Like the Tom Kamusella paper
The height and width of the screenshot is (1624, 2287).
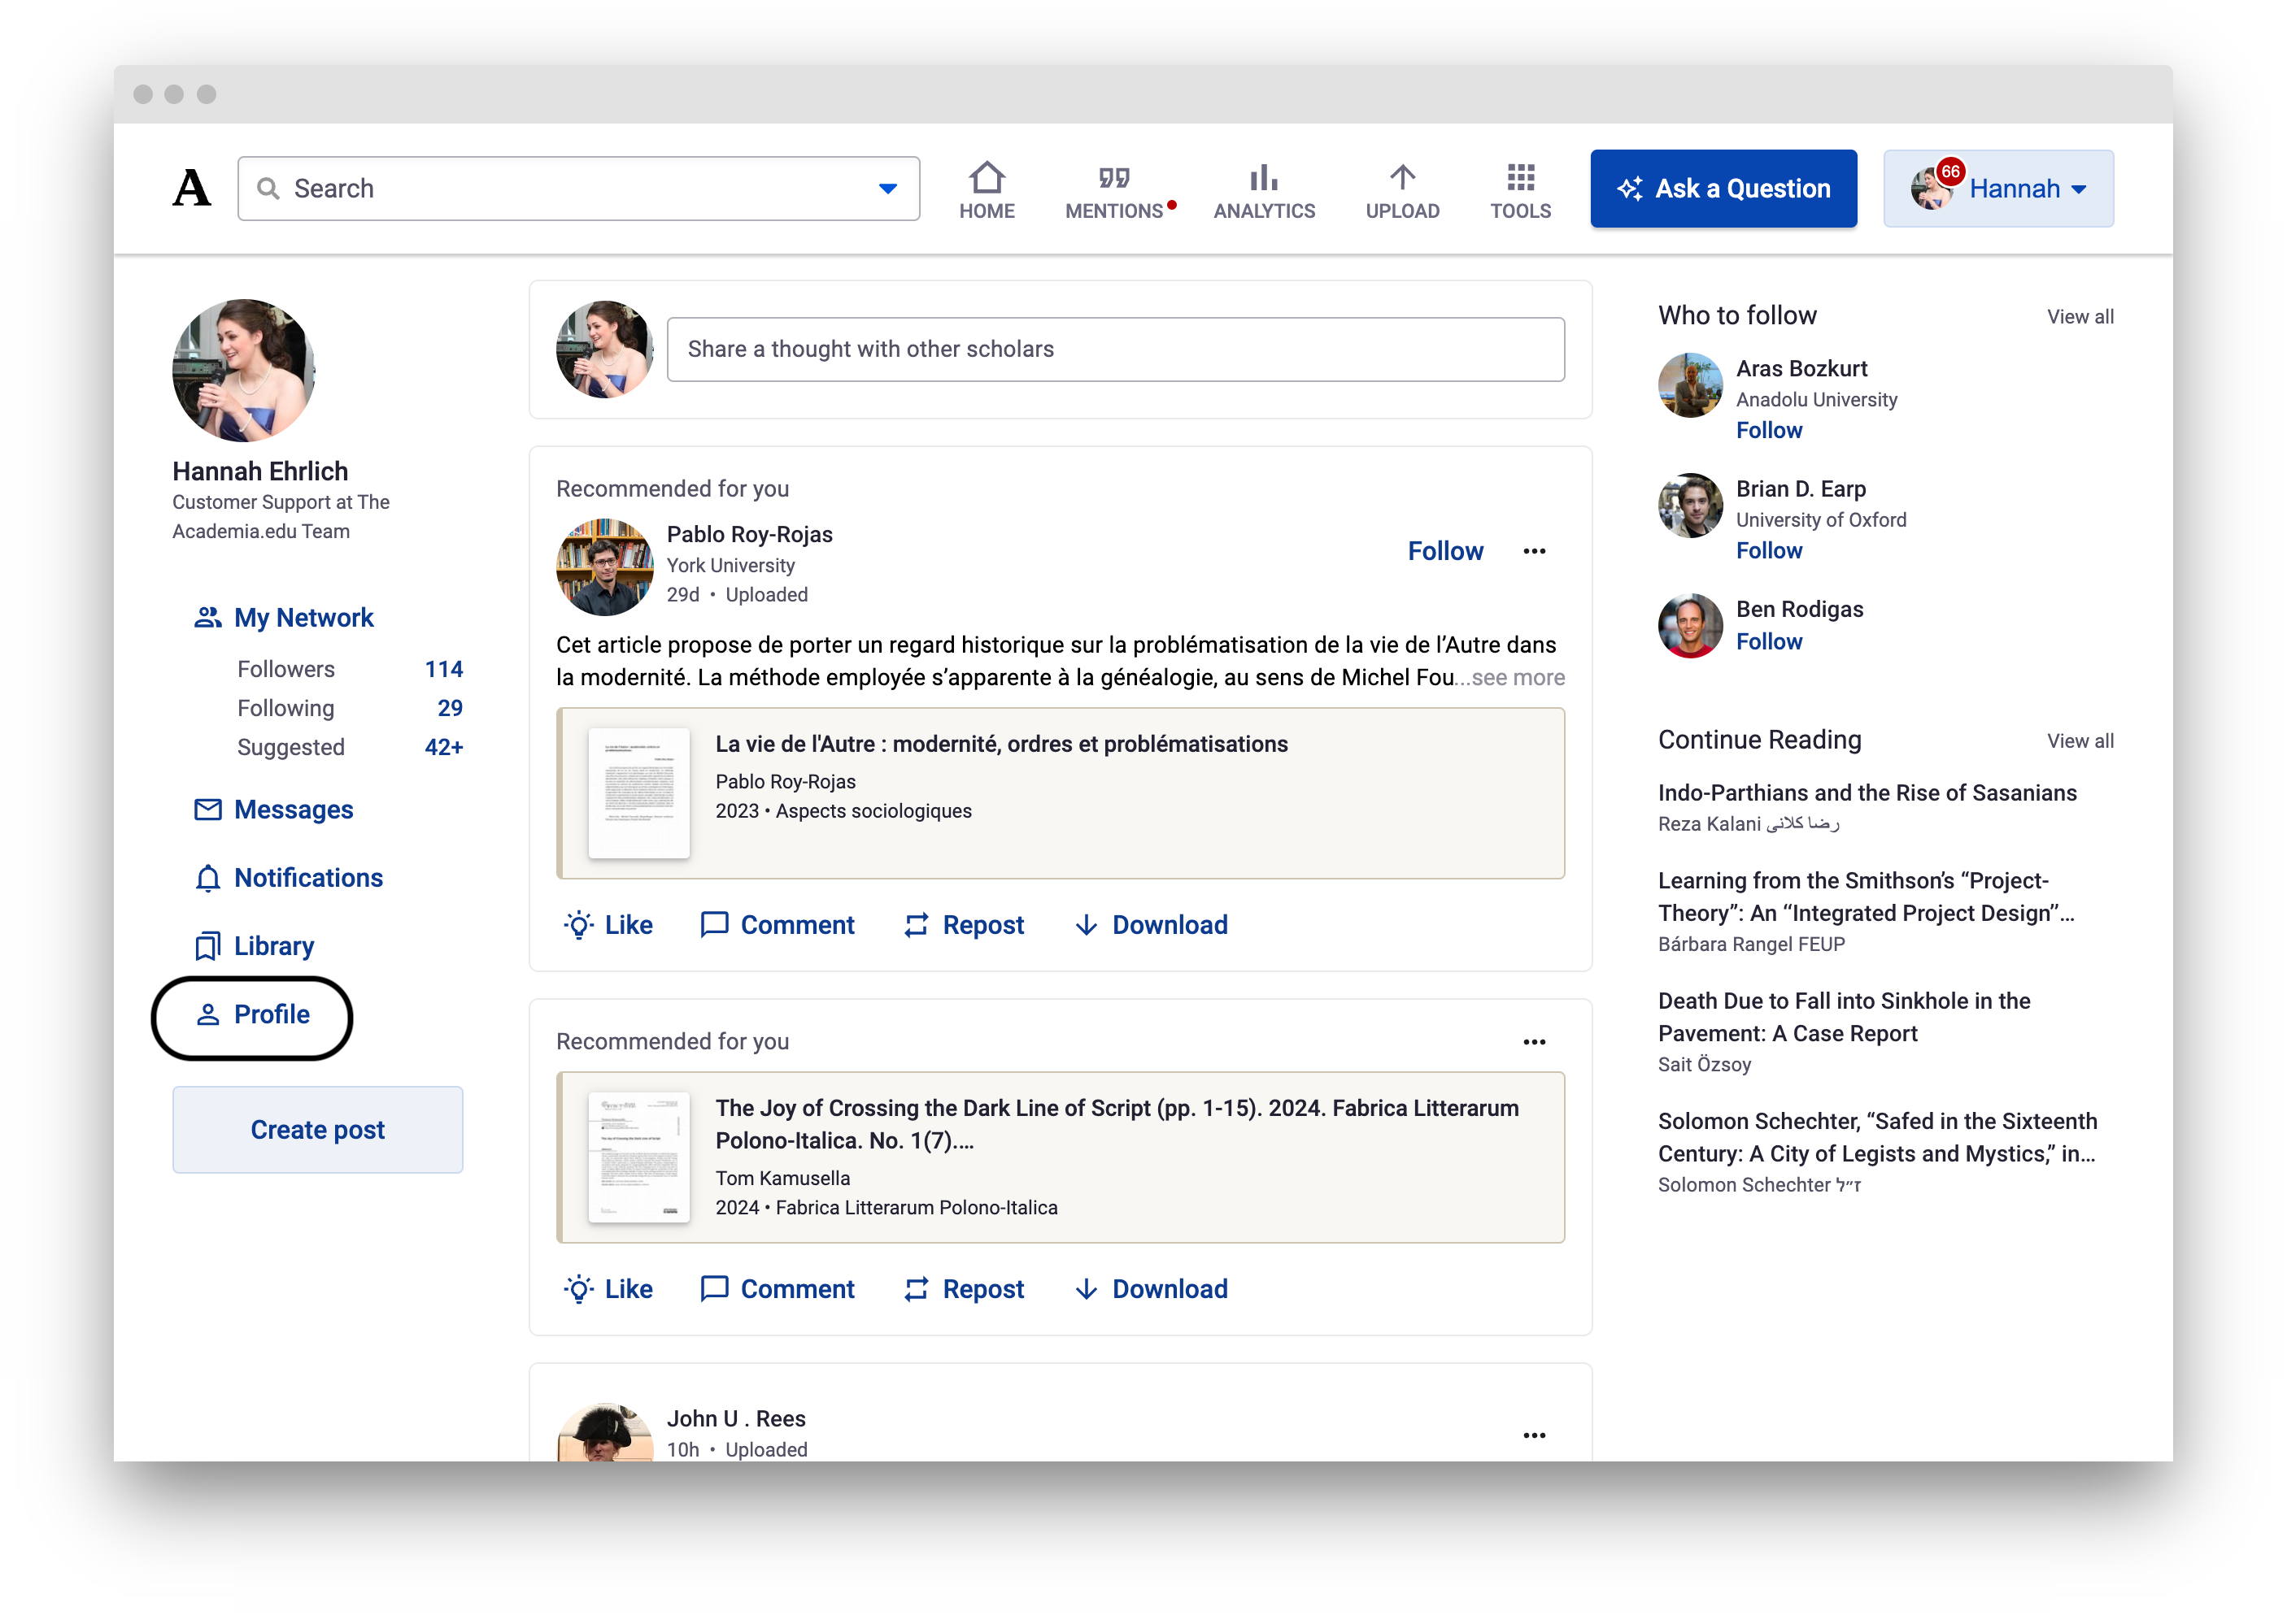click(x=608, y=1289)
